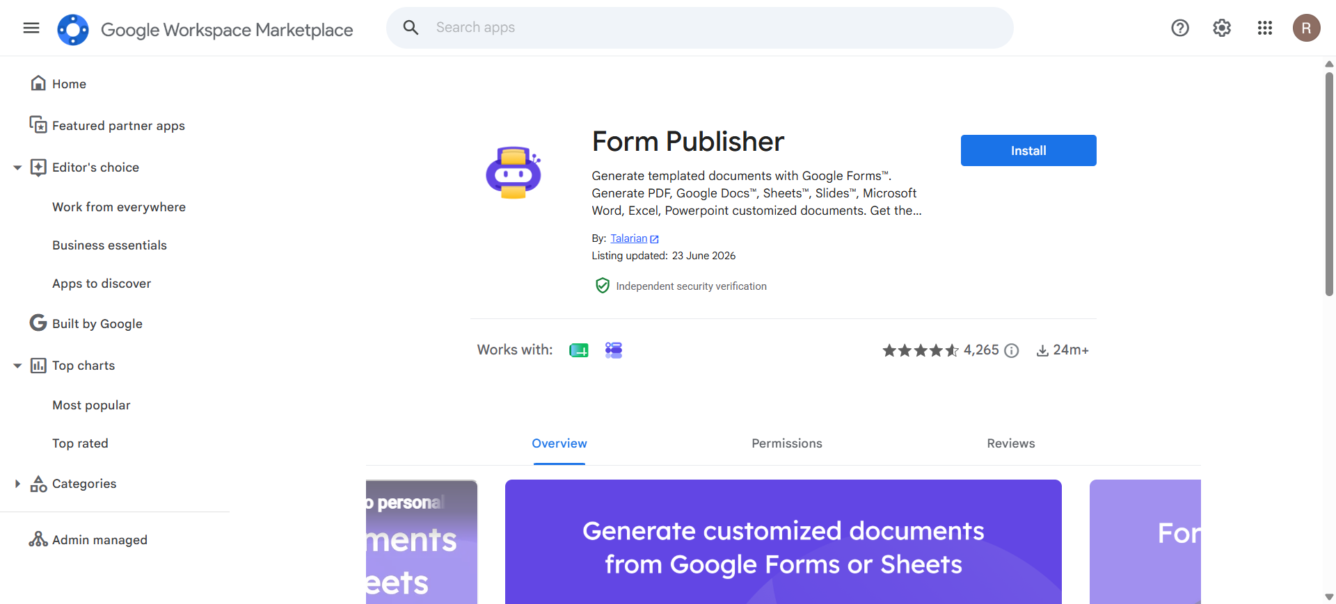Screen dimensions: 1336x604
Task: Install the Form Publisher app
Action: (x=1028, y=151)
